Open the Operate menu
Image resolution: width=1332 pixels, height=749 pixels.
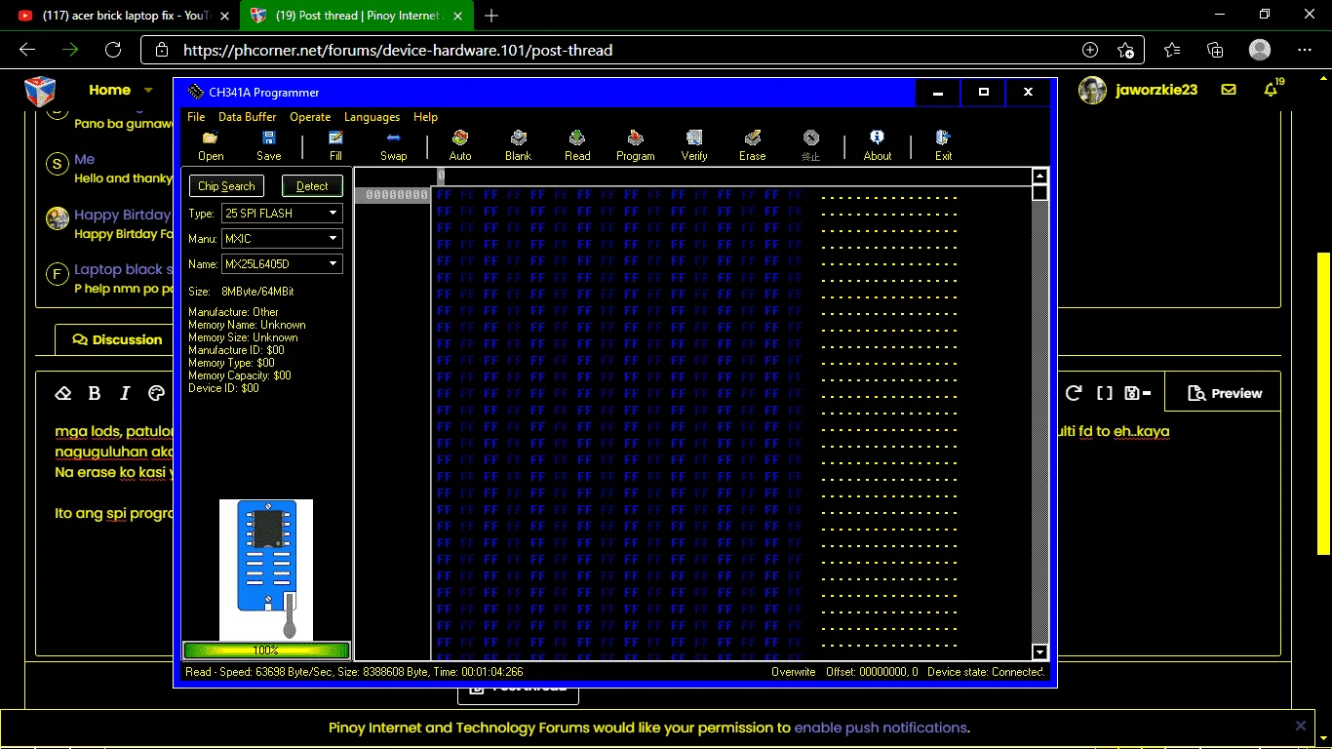tap(310, 116)
